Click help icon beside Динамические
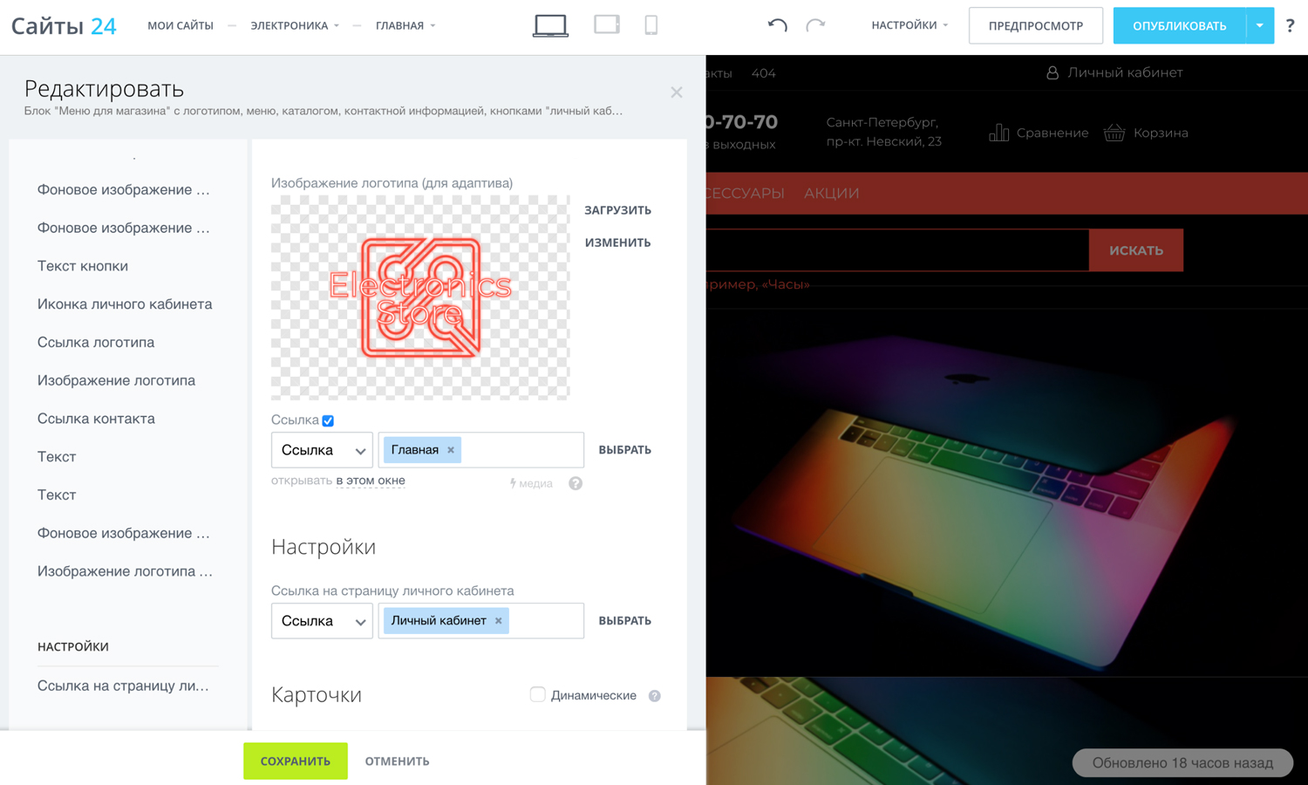This screenshot has height=785, width=1308. (655, 696)
